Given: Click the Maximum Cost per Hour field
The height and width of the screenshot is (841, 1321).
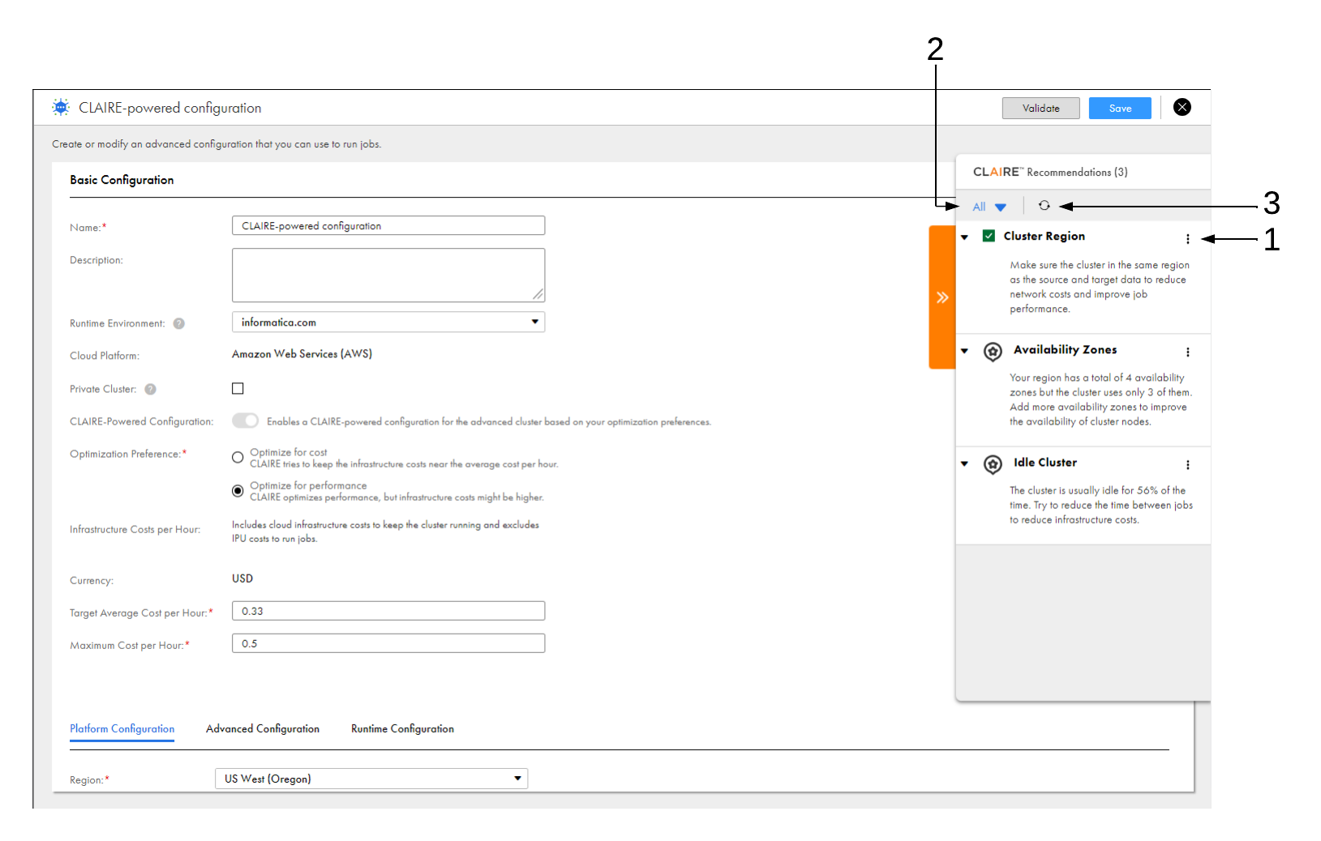Looking at the screenshot, I should coord(388,643).
